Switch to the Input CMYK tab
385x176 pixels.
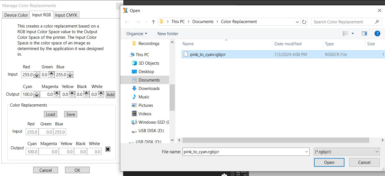tap(66, 15)
